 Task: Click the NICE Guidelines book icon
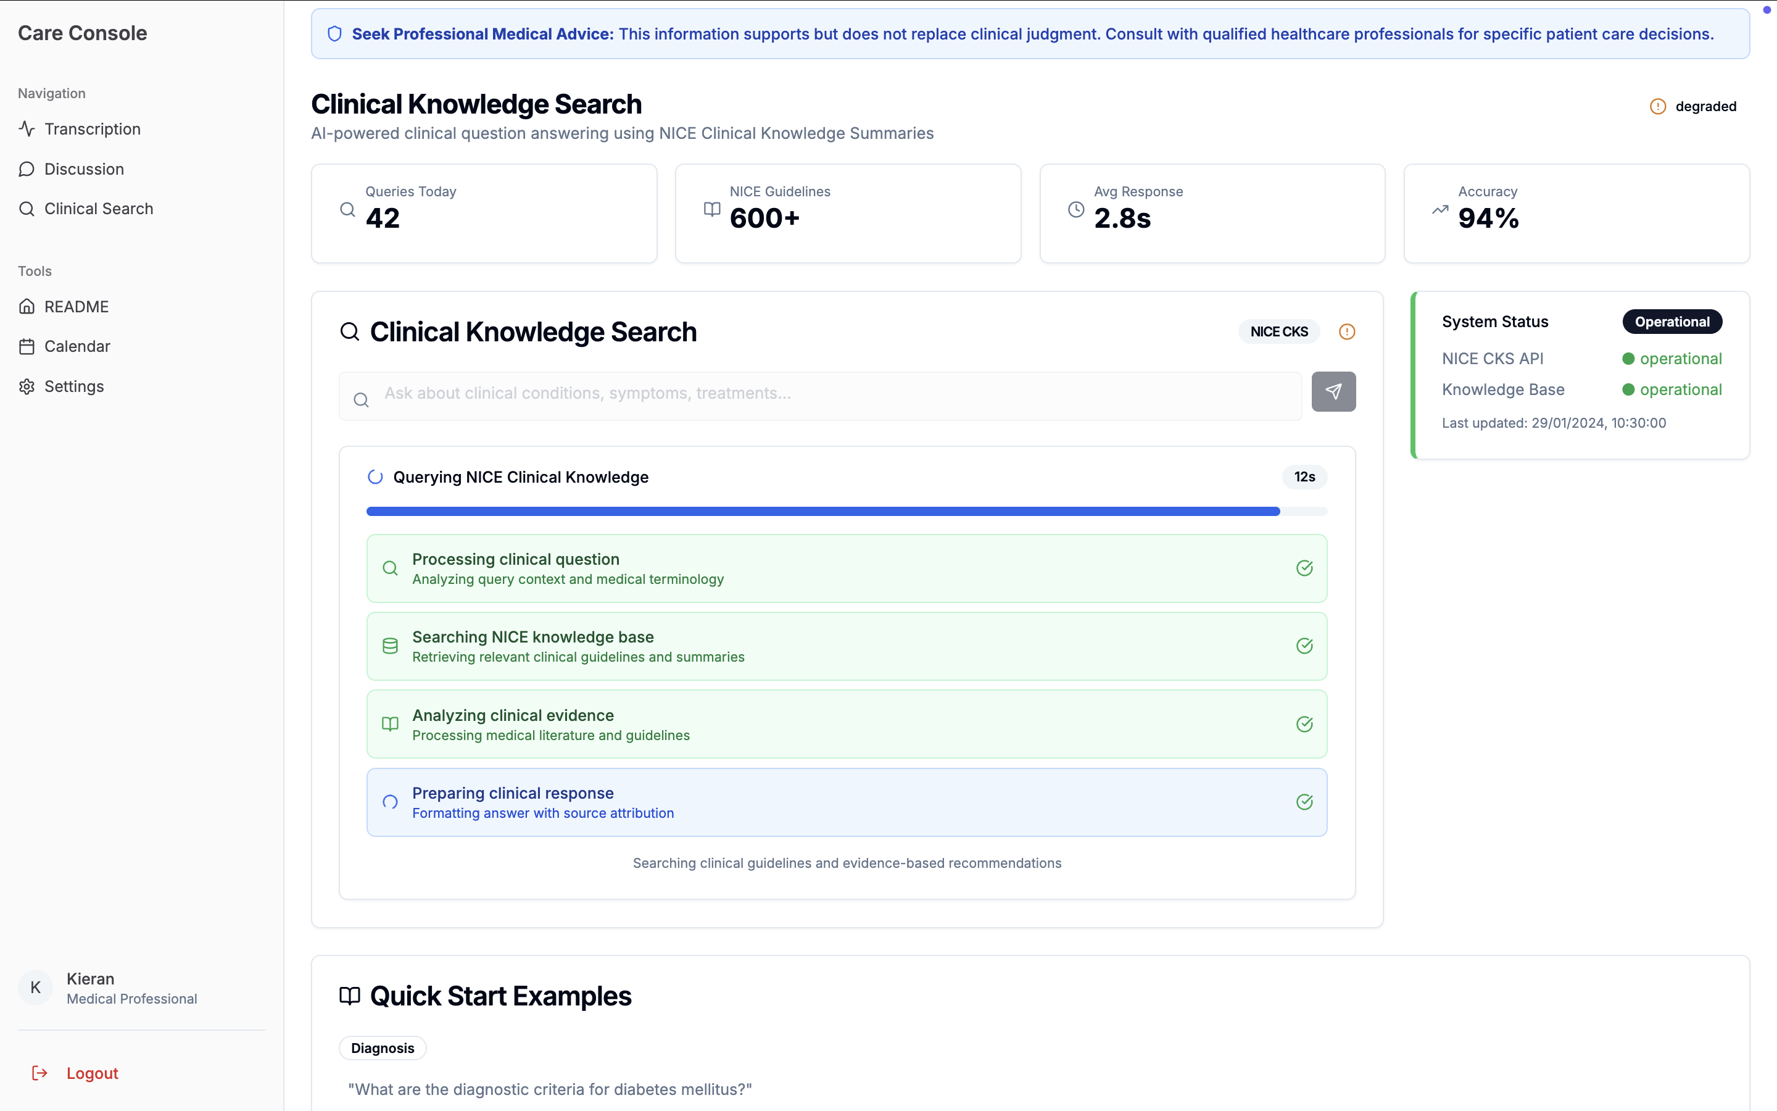(711, 209)
